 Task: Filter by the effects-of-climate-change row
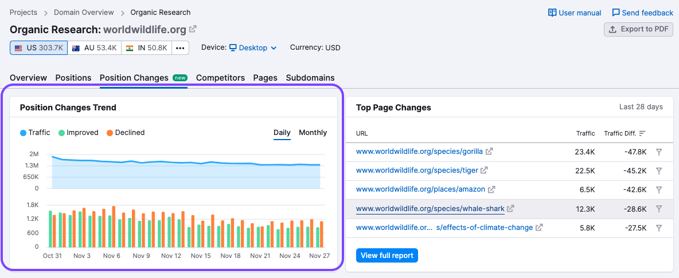pyautogui.click(x=659, y=228)
